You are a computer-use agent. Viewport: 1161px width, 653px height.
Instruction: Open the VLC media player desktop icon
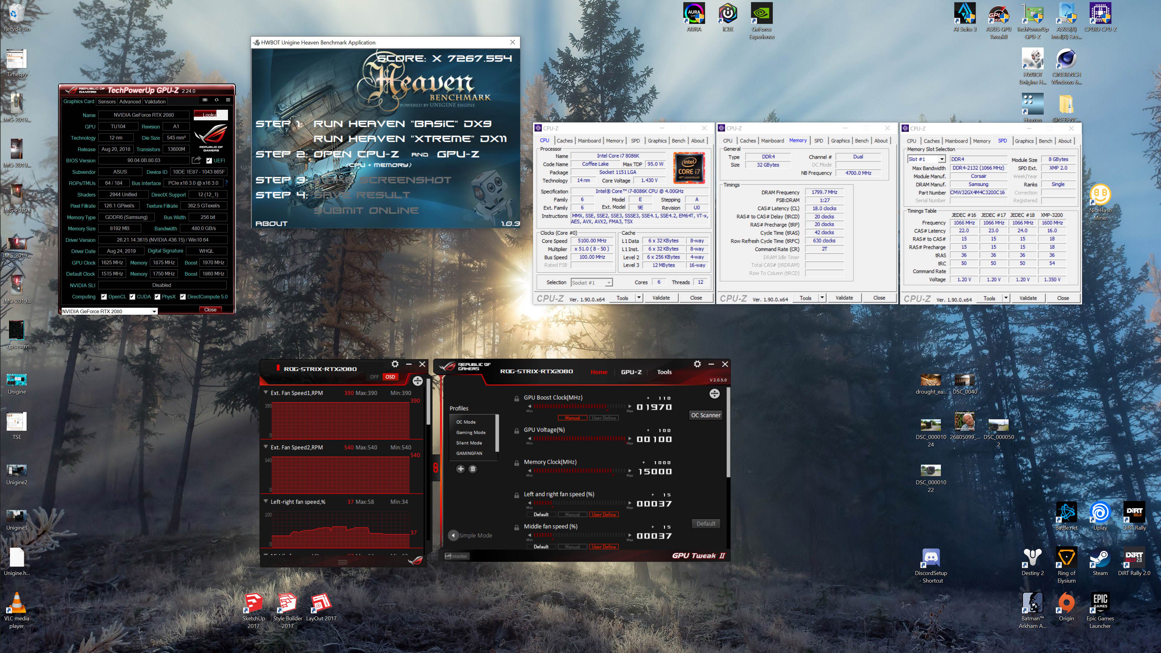(x=17, y=611)
